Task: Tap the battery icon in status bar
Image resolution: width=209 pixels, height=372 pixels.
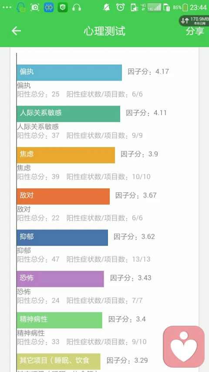Action: pyautogui.click(x=185, y=7)
